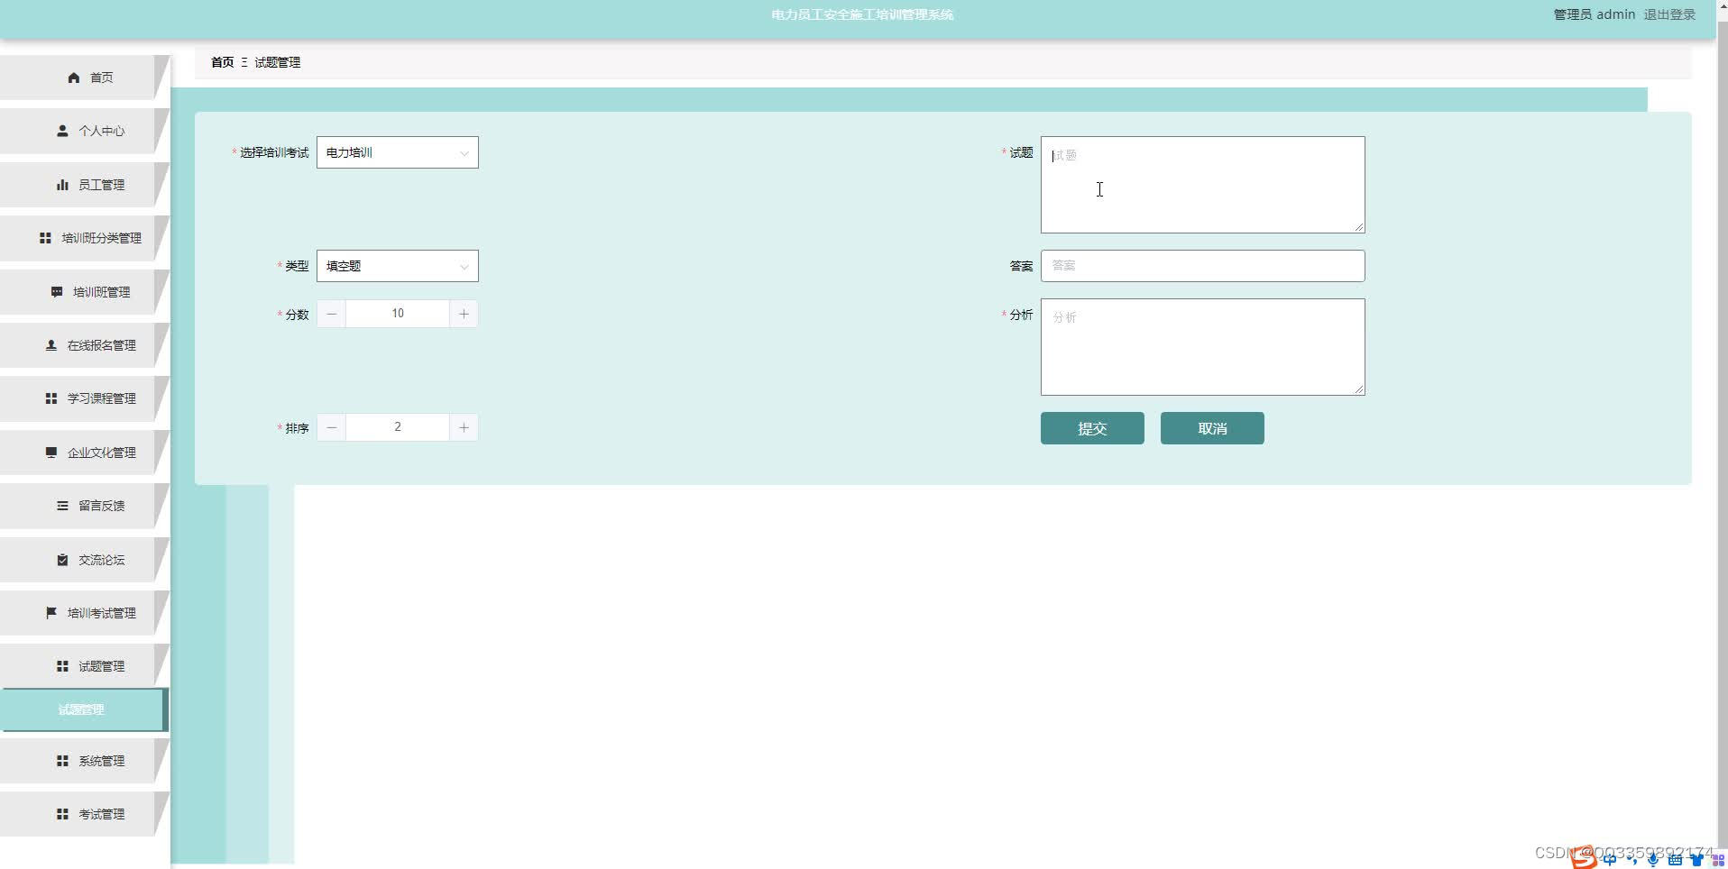Click the user icon beside 在线报名管理
The height and width of the screenshot is (869, 1728).
pyautogui.click(x=51, y=345)
